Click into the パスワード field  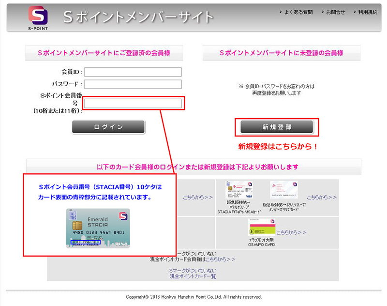click(x=133, y=85)
